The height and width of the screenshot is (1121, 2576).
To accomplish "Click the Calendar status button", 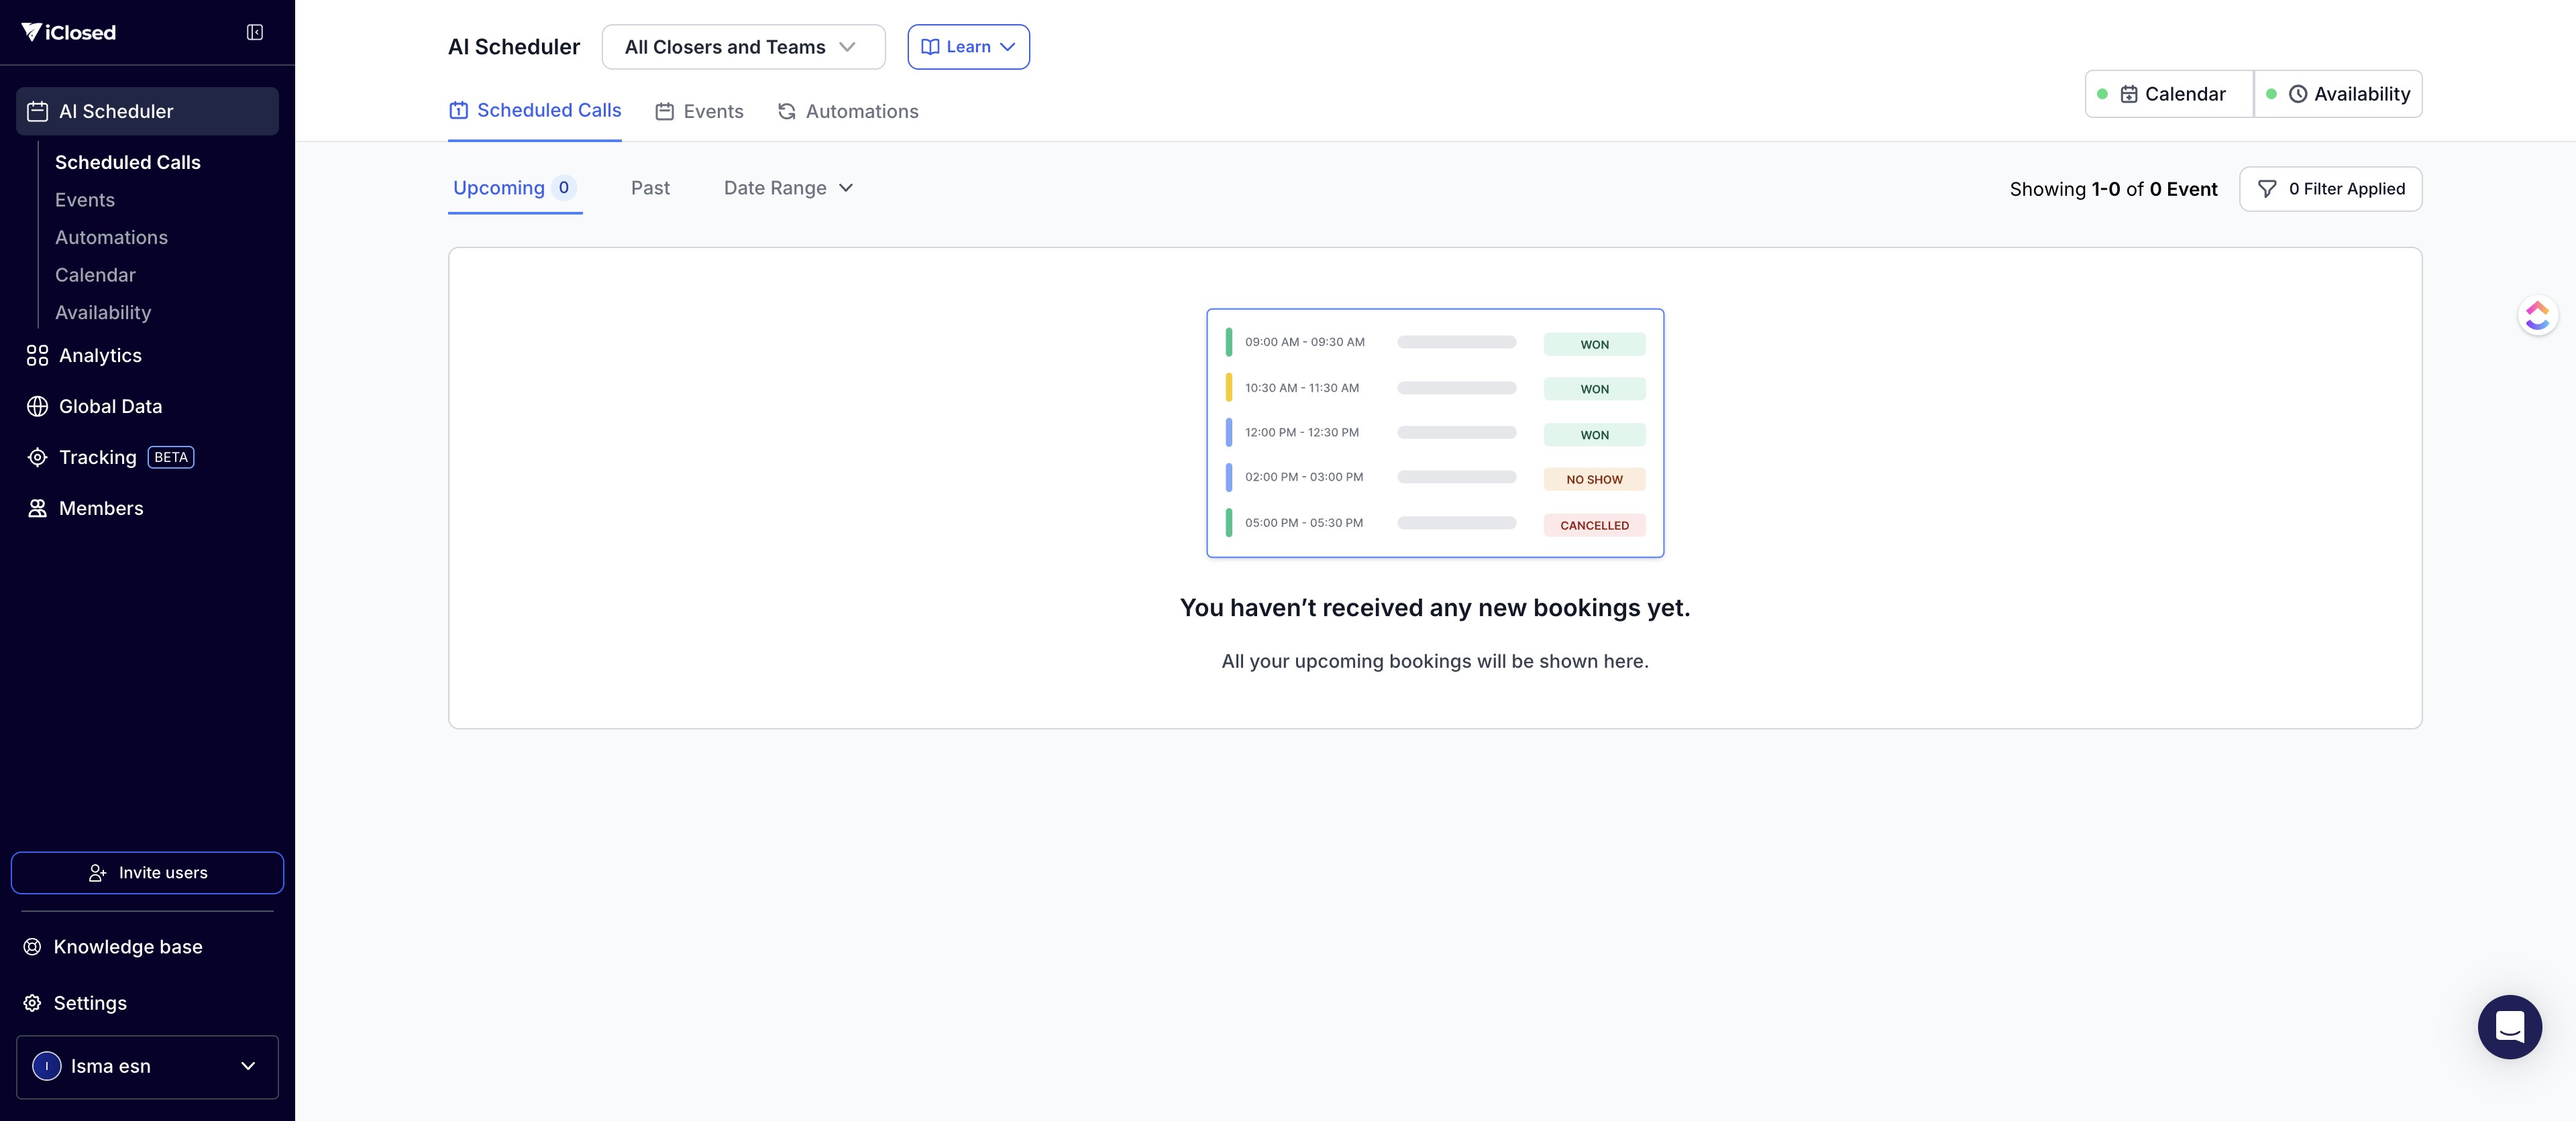I will coord(2170,94).
